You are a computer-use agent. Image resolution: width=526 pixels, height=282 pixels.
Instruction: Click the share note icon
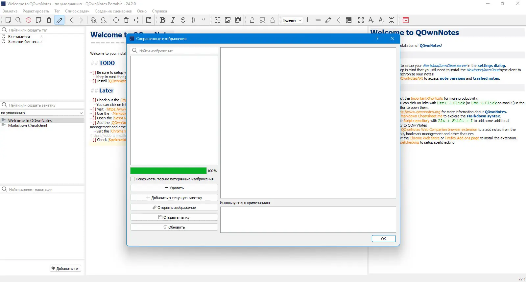click(136, 20)
